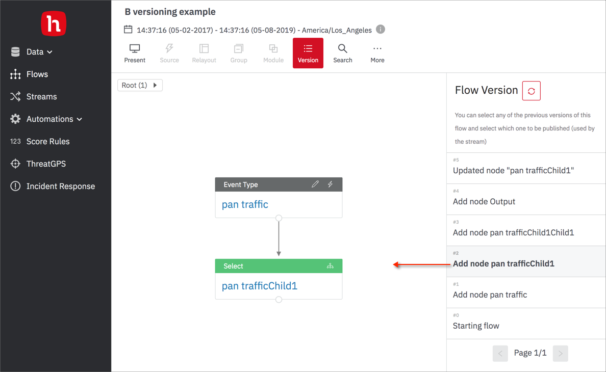This screenshot has width=606, height=372.
Task: Click the info icon beside timezone
Action: [381, 30]
